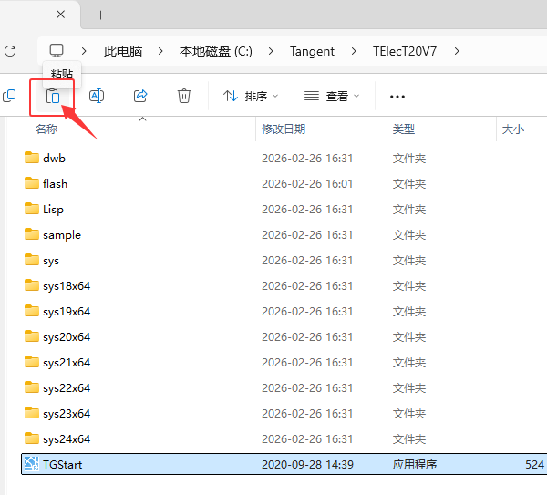The height and width of the screenshot is (495, 547).
Task: Select the sys18x64 folder
Action: pos(67,286)
